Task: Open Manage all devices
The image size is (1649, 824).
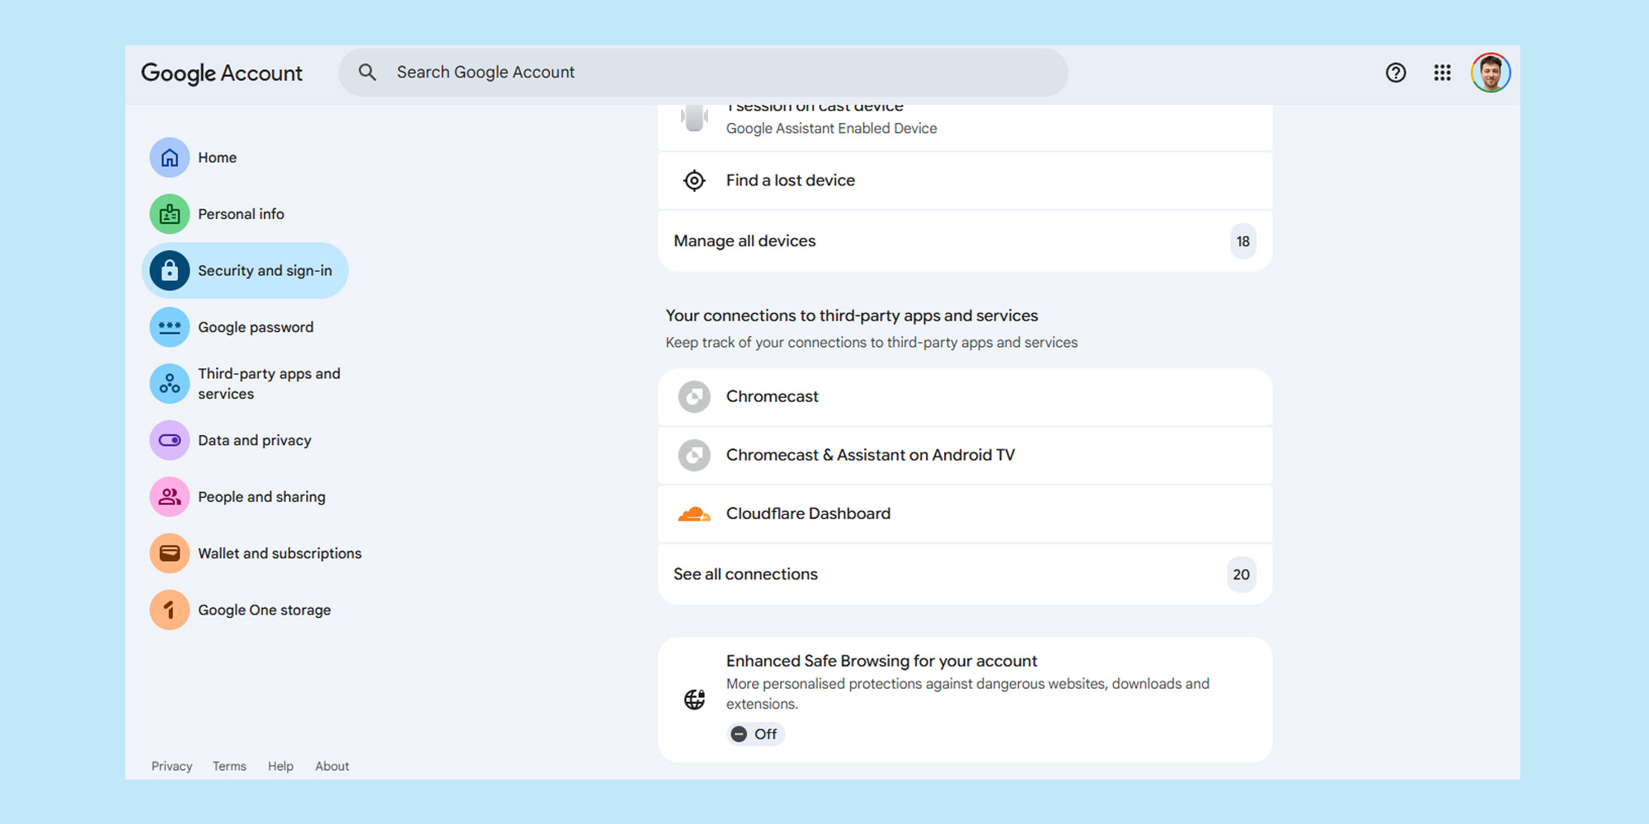Action: click(x=965, y=241)
